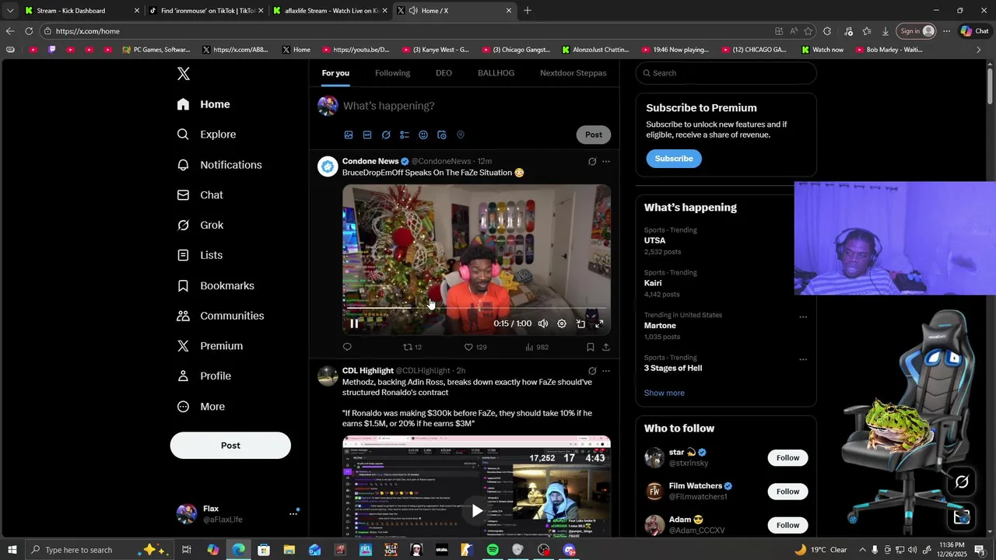
Task: Open Bookmarks in the sidebar
Action: tap(216, 285)
